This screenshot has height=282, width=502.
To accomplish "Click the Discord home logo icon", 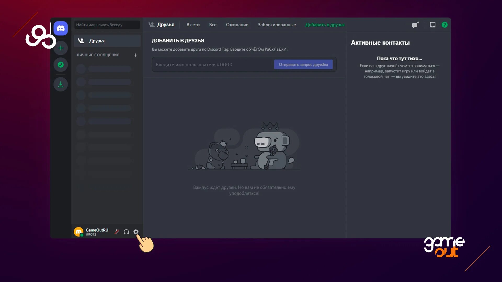I will click(x=61, y=28).
